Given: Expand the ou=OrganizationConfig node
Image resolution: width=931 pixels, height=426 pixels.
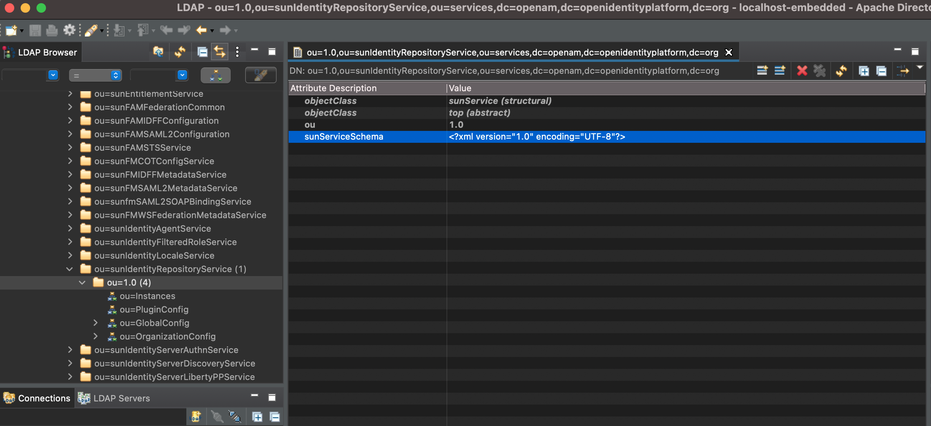Looking at the screenshot, I should coord(95,336).
